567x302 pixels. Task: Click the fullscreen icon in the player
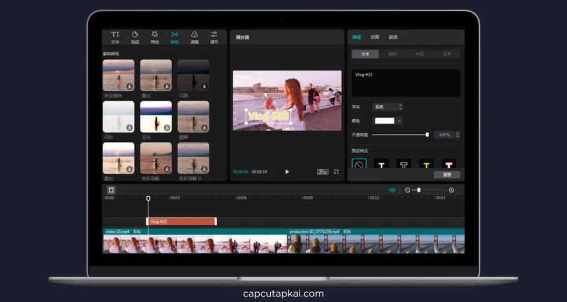pos(336,172)
